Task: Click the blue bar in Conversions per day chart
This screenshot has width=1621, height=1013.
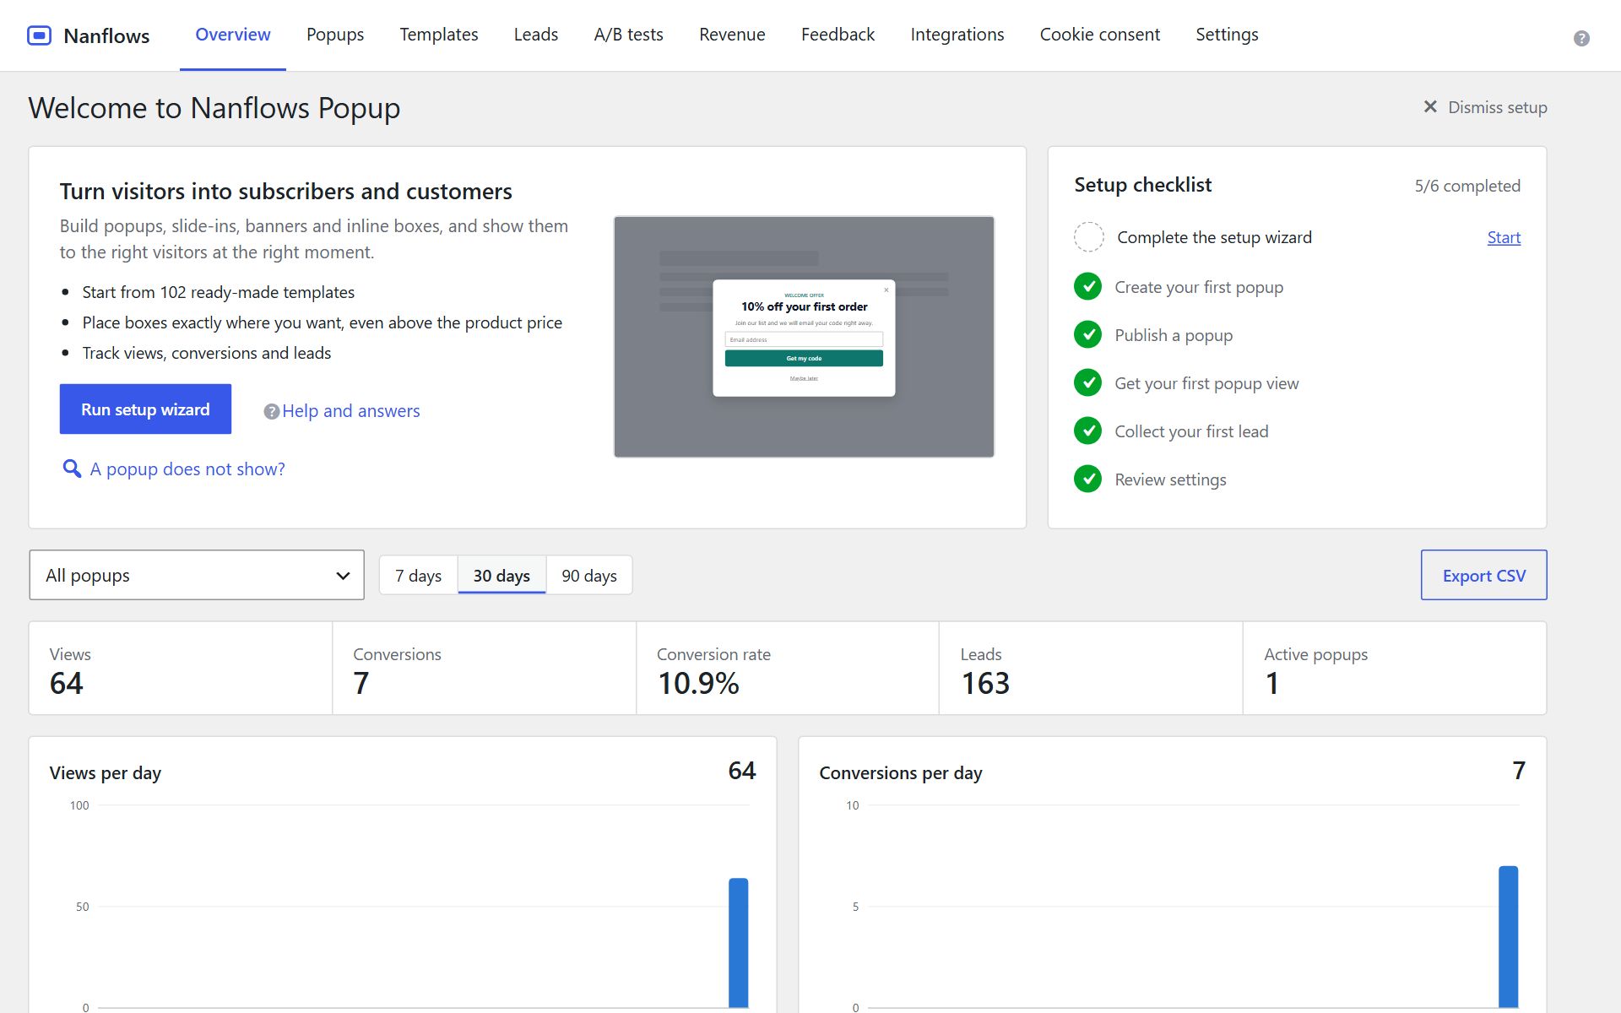Action: [1508, 937]
